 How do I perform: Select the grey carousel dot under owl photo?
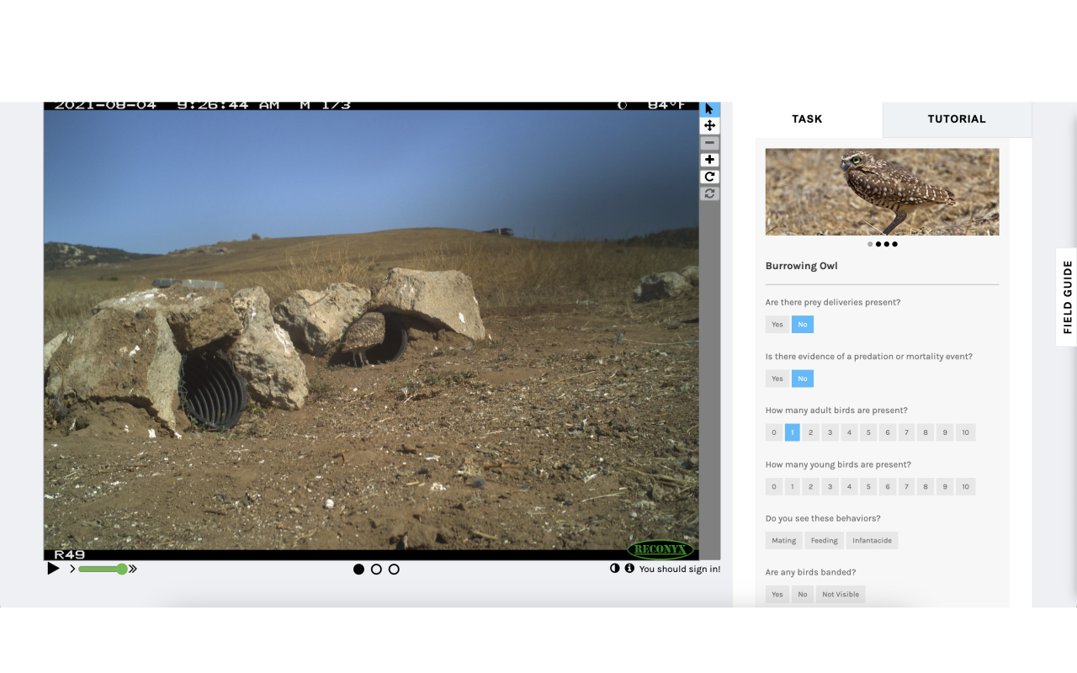(x=870, y=244)
